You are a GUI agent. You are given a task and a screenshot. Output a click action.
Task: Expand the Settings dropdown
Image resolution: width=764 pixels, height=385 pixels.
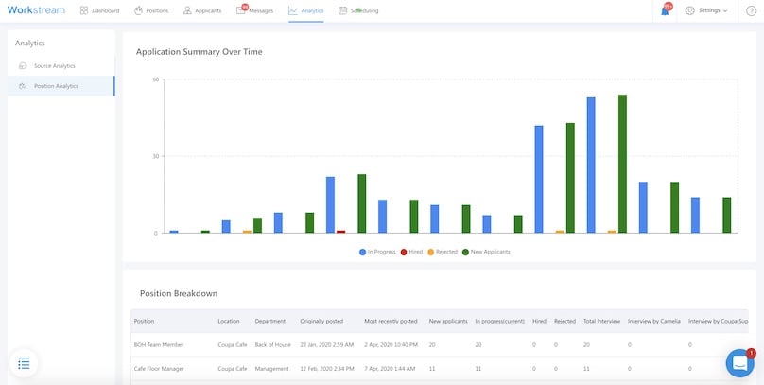tap(706, 10)
